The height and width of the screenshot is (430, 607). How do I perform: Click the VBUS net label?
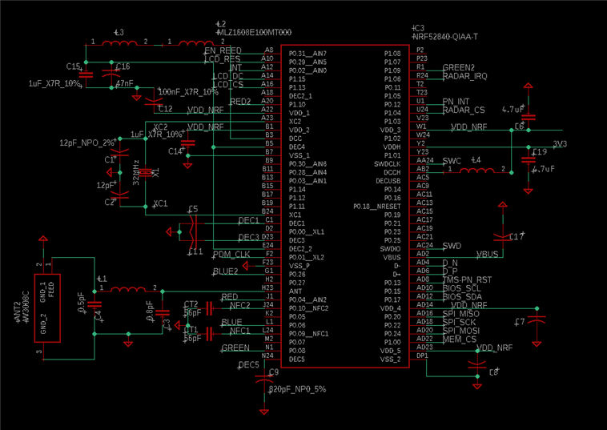488,255
